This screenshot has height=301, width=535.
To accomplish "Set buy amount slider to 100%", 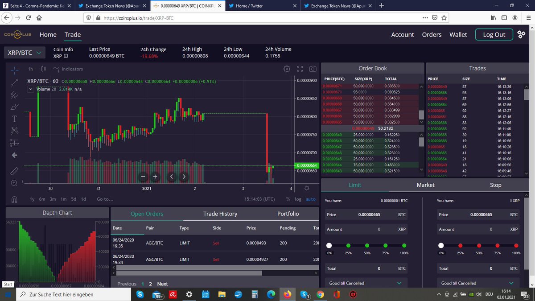I will 404,246.
